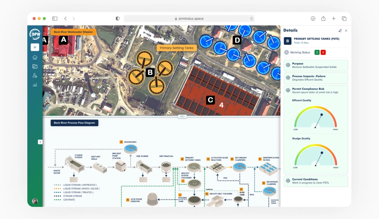Open browser privacy shield icon

(117, 19)
